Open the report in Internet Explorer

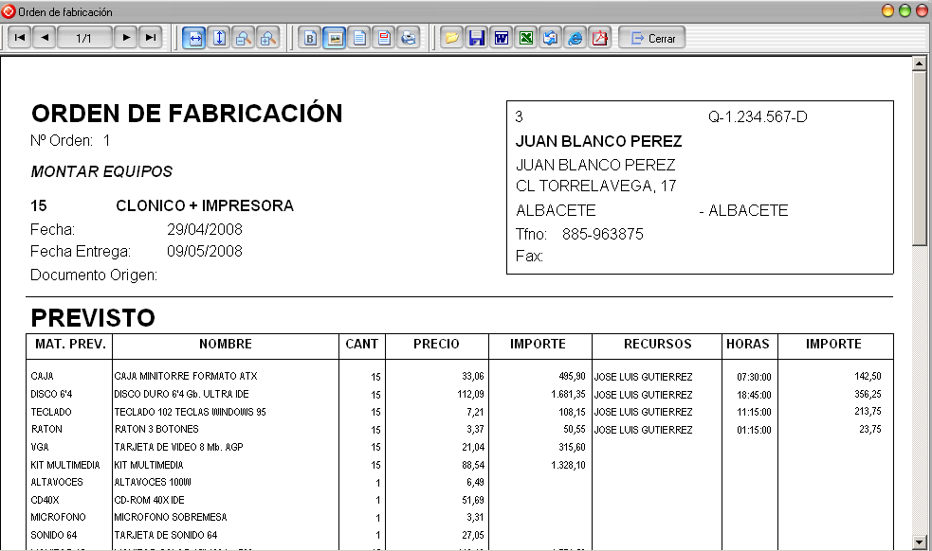pos(575,39)
